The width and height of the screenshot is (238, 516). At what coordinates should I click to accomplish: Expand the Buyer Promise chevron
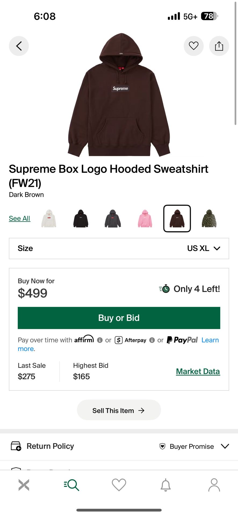[x=225, y=446]
